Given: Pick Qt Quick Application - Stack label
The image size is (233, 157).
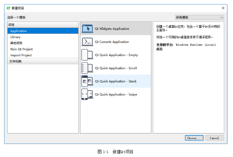Looking at the screenshot, I should click(x=116, y=81).
